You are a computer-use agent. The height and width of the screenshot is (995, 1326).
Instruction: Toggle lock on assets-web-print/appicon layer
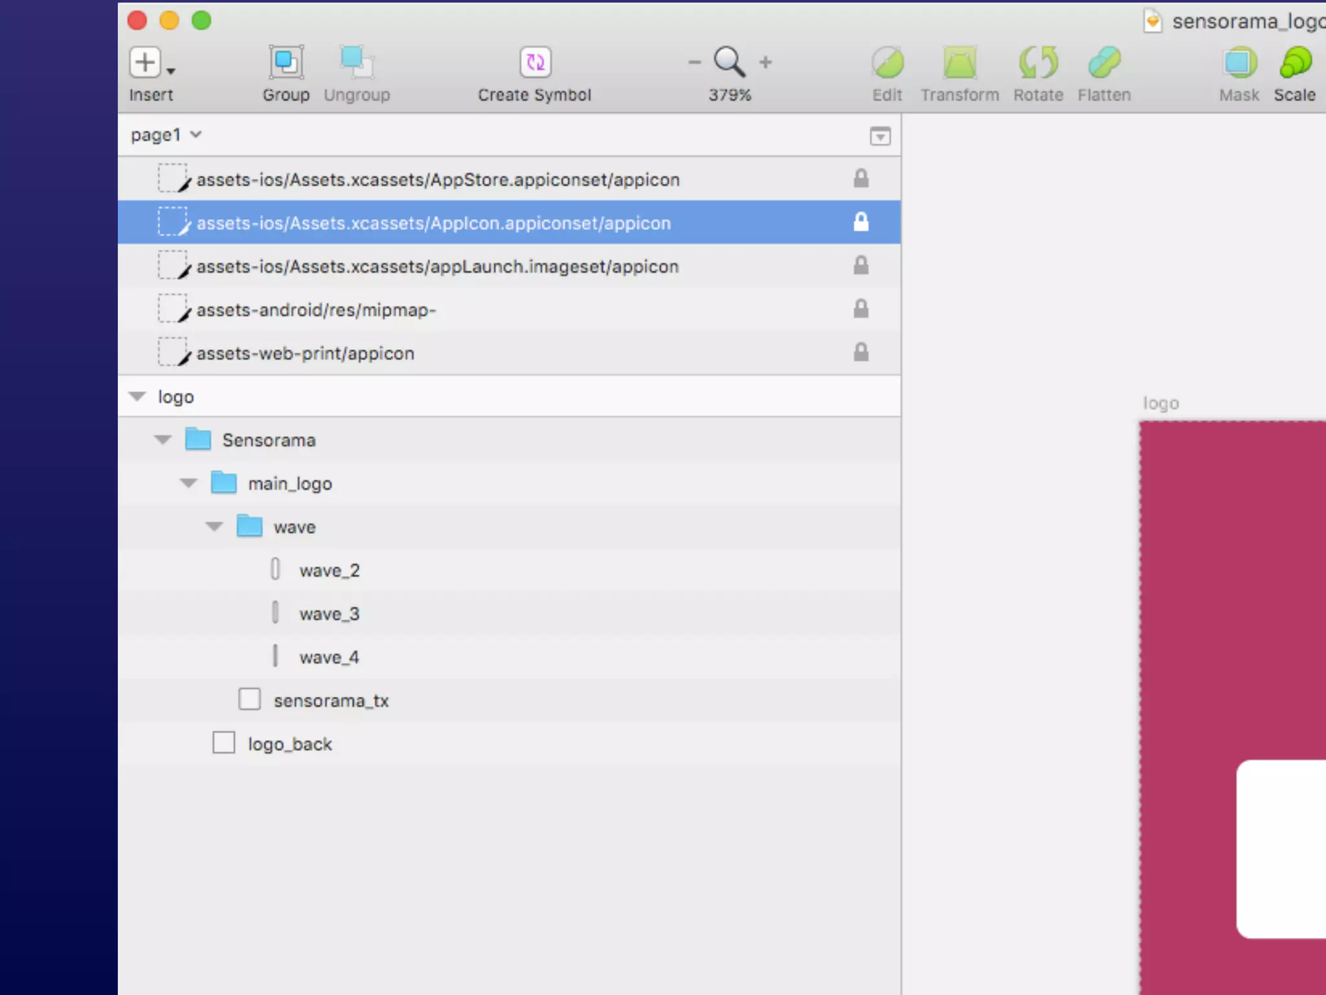click(860, 352)
